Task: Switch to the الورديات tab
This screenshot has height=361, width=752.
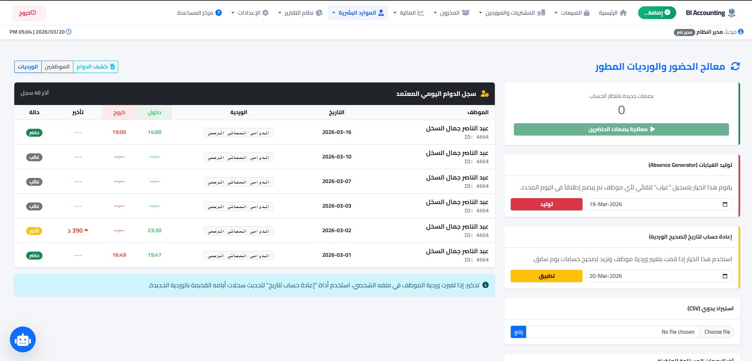Action: 27,67
